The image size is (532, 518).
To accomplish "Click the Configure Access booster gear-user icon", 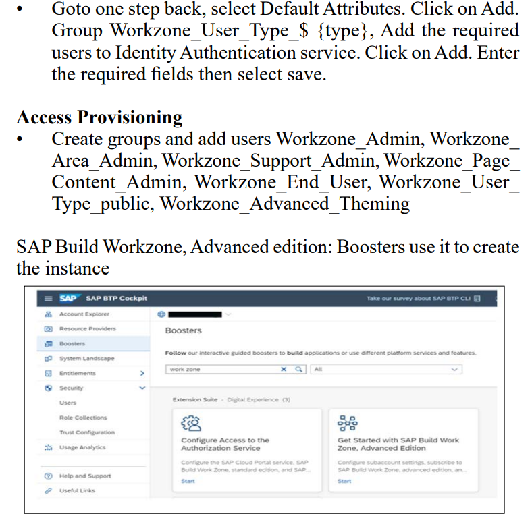I will [191, 423].
